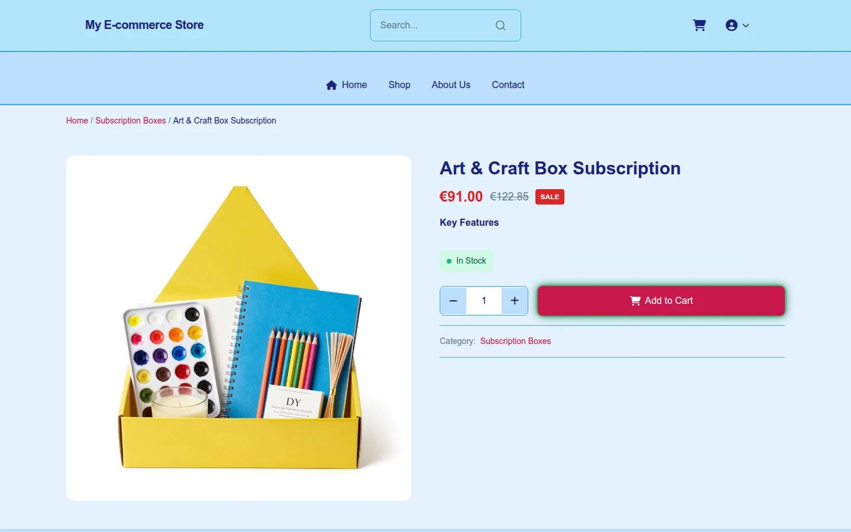Open the shopping cart icon in header
The image size is (851, 532).
click(x=699, y=25)
